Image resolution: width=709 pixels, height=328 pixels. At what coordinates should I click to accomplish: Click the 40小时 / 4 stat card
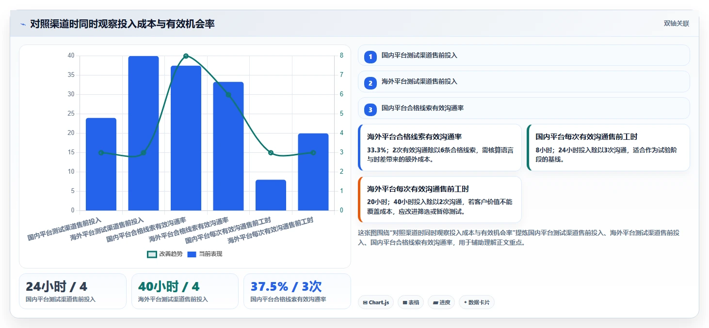(185, 291)
